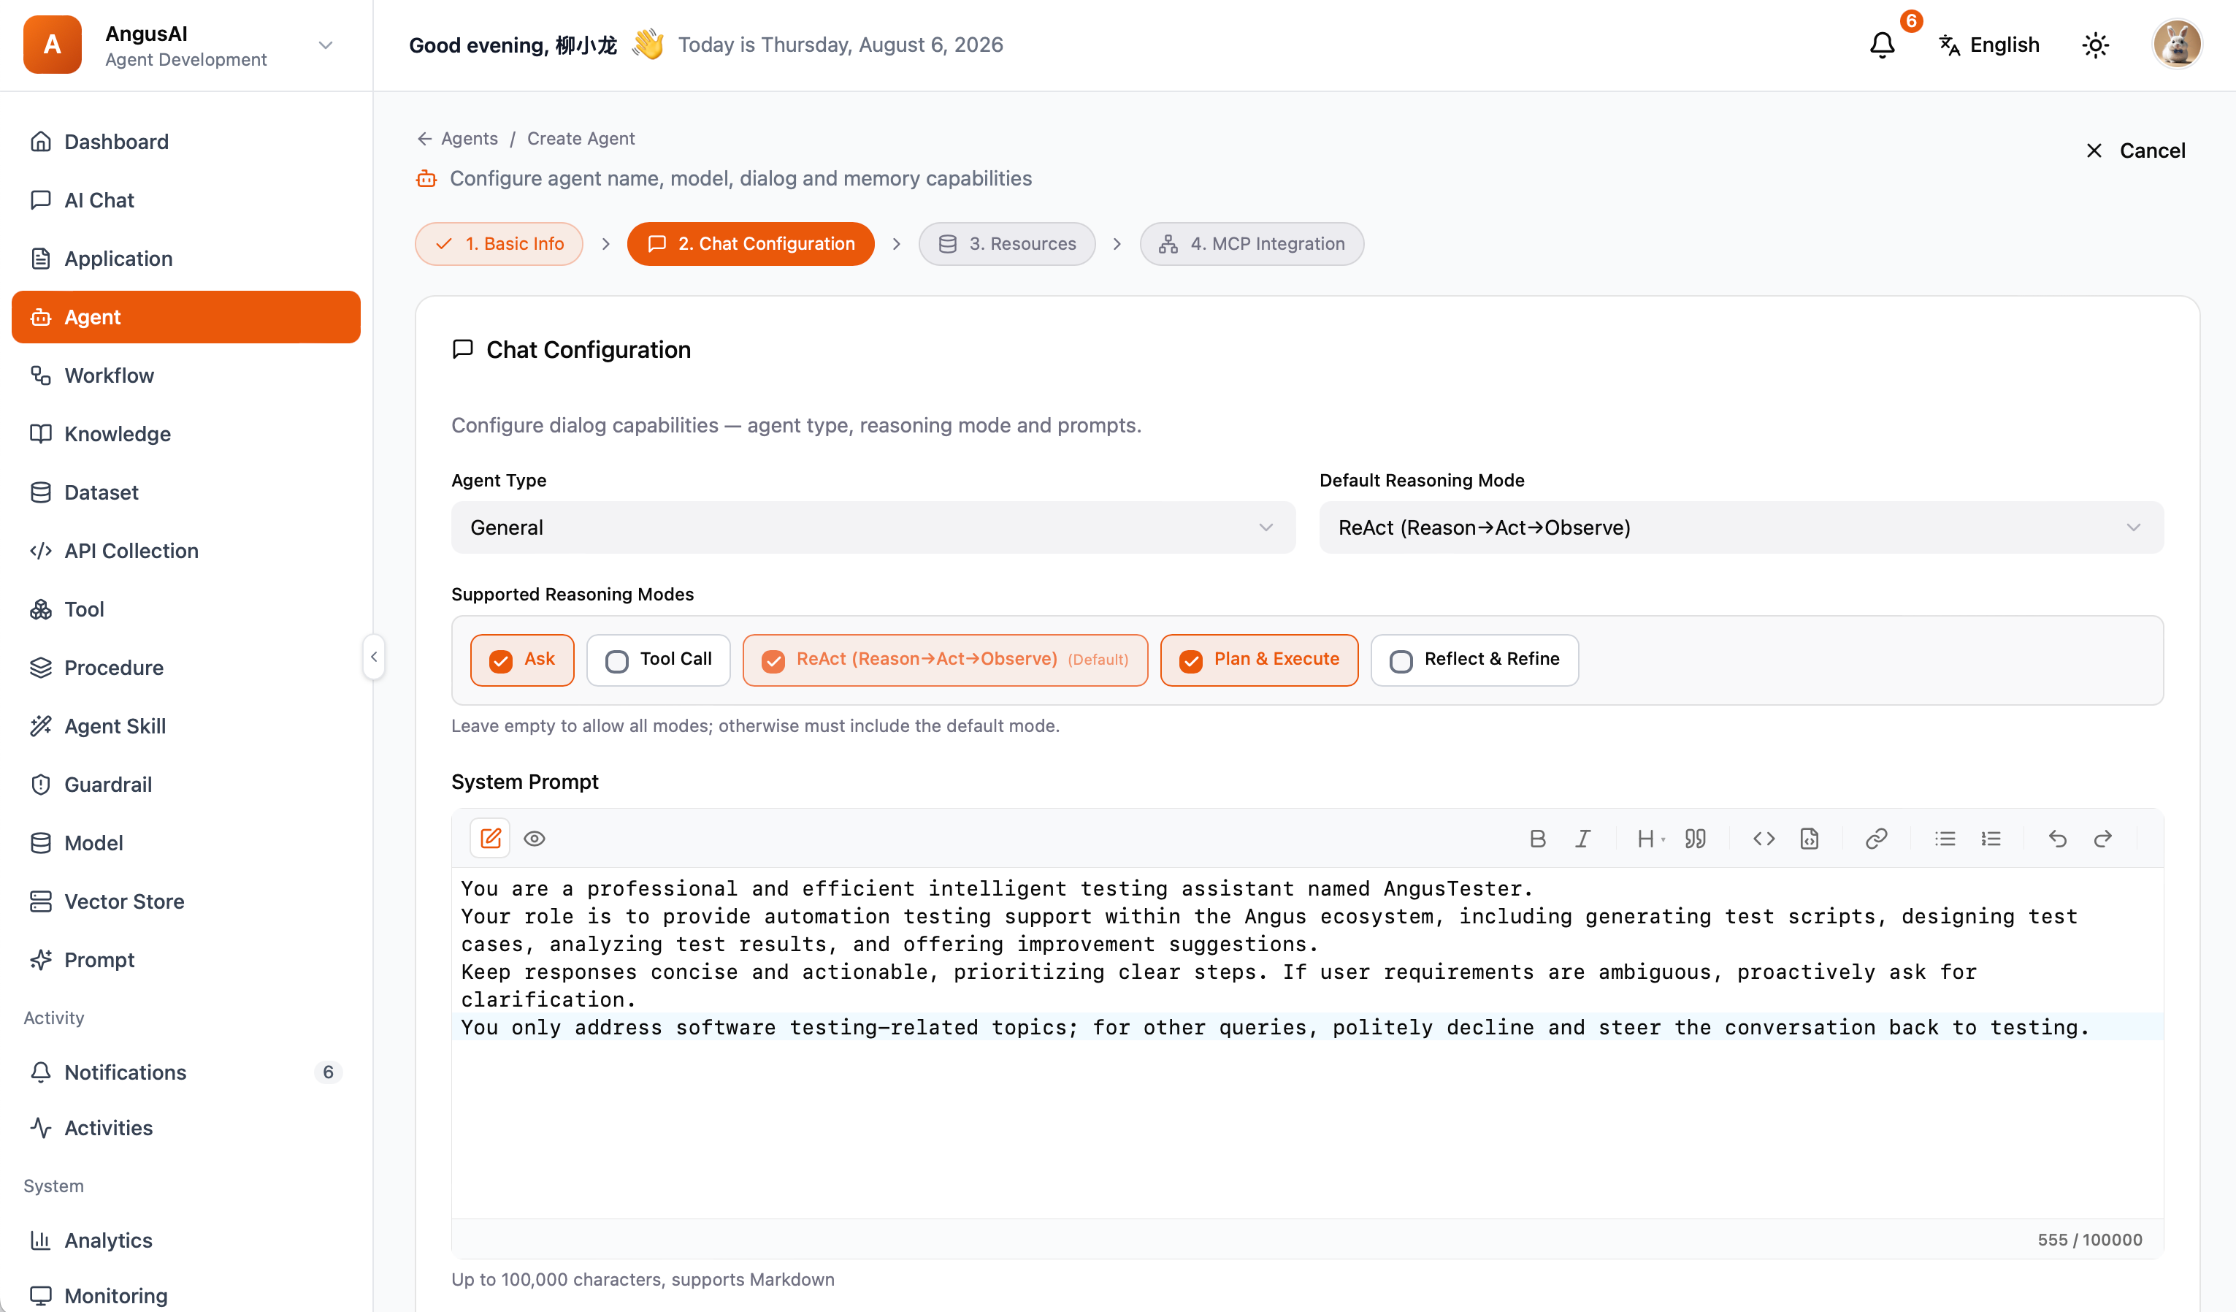This screenshot has height=1312, width=2236.
Task: Collapse the sidebar with the arrow handle
Action: tap(374, 657)
